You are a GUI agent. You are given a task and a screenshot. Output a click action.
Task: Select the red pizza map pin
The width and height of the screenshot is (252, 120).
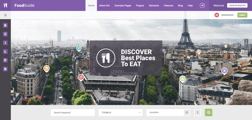[x=81, y=77]
